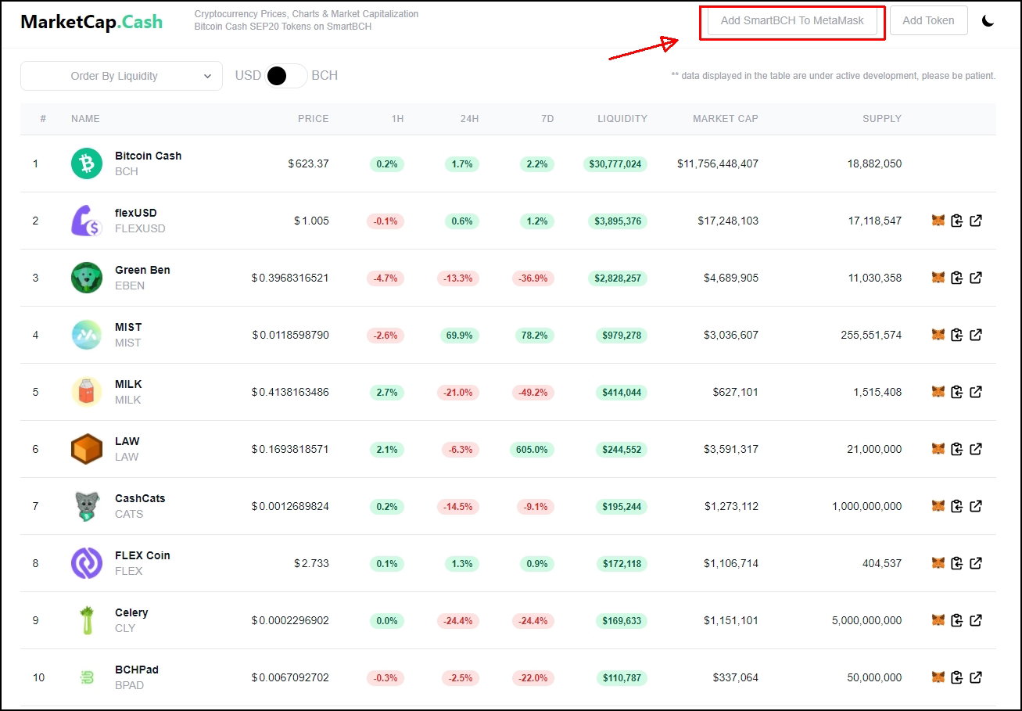Click the clipboard copy icon in MIST row
The width and height of the screenshot is (1022, 711).
click(x=957, y=335)
